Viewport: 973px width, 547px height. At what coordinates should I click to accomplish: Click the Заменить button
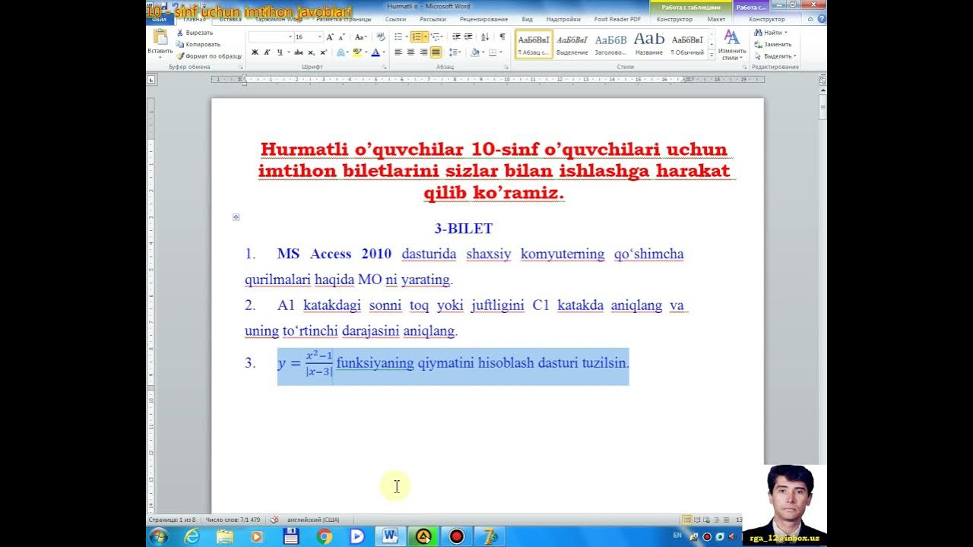[x=772, y=44]
